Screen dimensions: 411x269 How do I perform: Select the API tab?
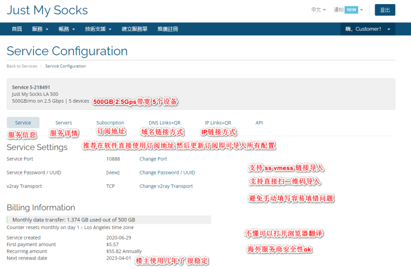point(259,123)
